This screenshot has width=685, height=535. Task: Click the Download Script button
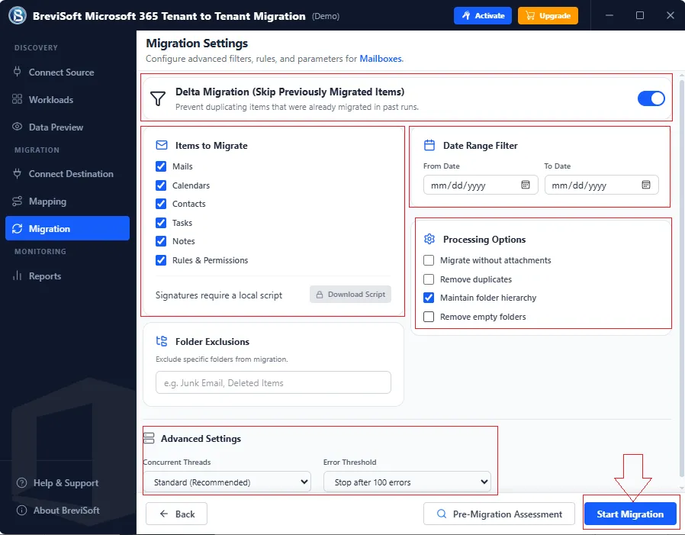[350, 294]
